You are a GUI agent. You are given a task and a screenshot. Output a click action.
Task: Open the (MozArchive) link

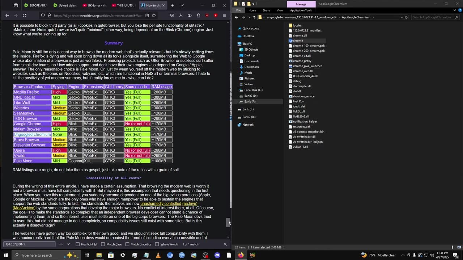point(24,208)
